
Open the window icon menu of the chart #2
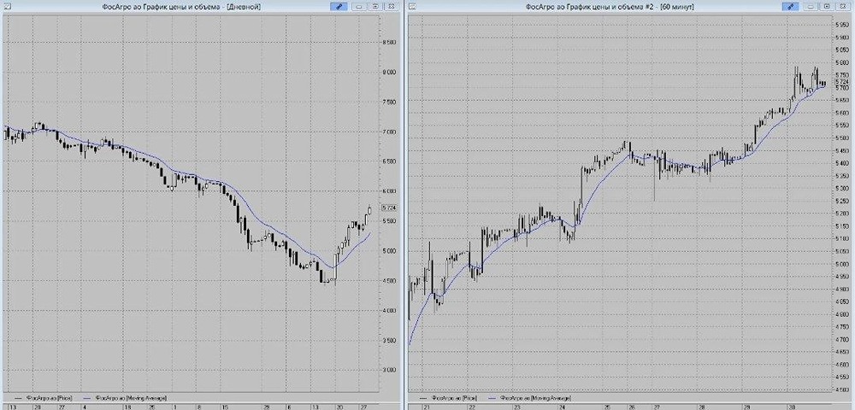413,7
